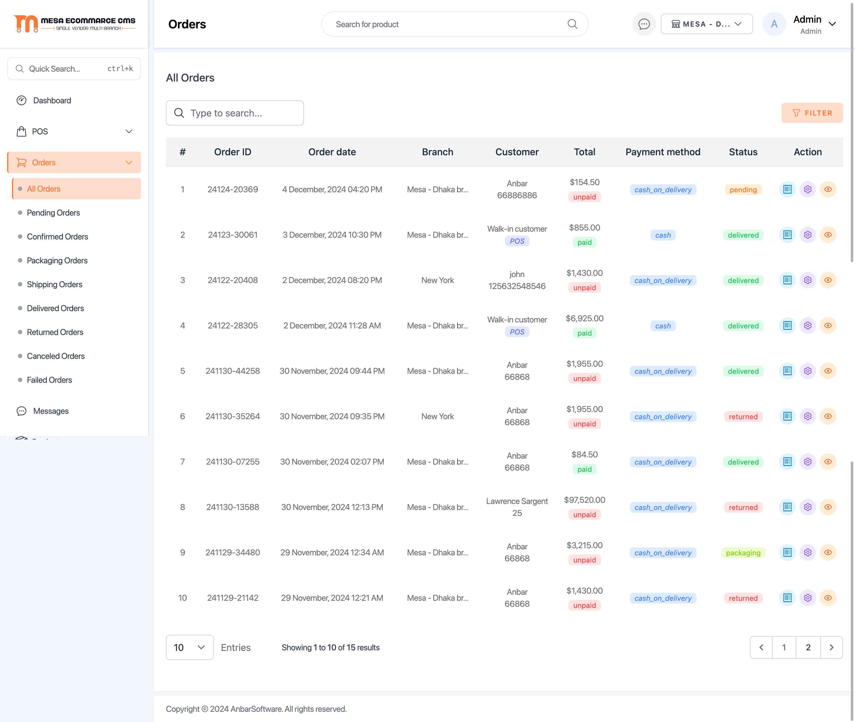Open the invoice icon for order 241130-13588
Viewport: 855px width, 722px height.
coord(787,508)
